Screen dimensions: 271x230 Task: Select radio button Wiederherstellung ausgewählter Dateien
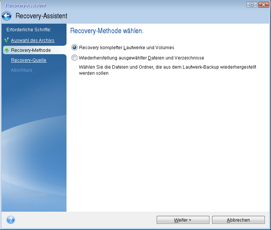74,58
